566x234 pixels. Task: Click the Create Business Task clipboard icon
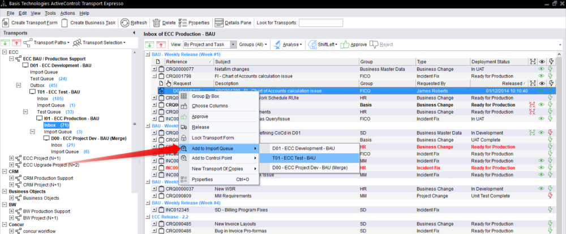[65, 23]
